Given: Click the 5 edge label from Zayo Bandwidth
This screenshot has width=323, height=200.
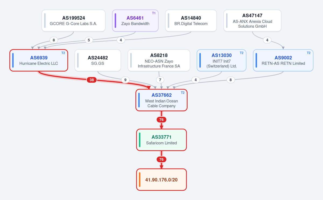Looking at the screenshot, I should (89, 40).
